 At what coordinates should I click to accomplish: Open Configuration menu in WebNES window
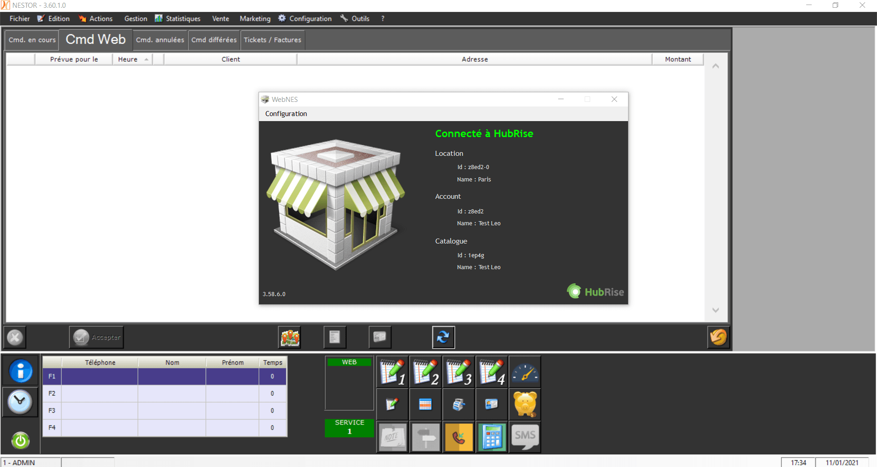286,114
